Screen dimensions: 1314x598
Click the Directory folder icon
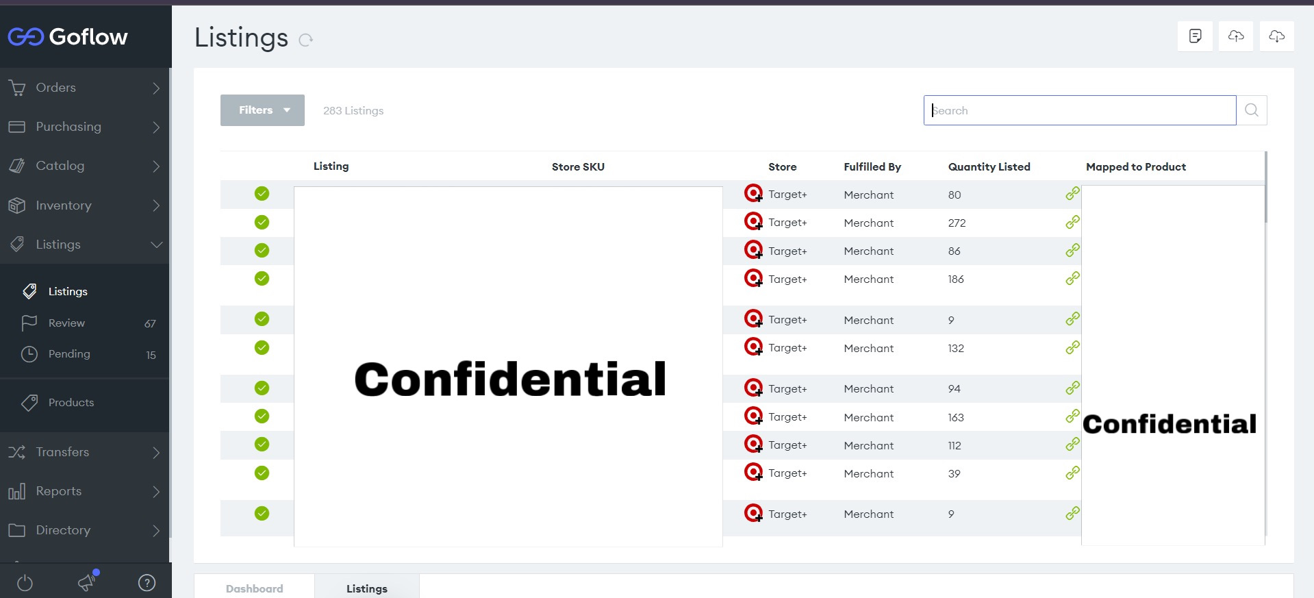coord(17,530)
